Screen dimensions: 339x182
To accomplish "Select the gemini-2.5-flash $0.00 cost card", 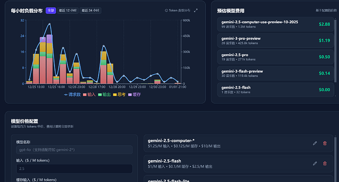I will click(276, 90).
